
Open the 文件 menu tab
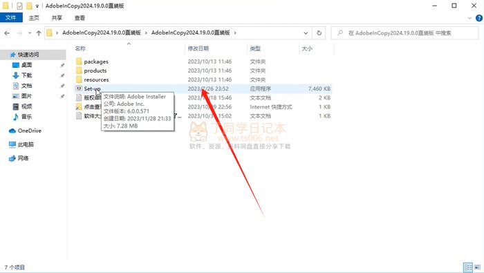[11, 18]
